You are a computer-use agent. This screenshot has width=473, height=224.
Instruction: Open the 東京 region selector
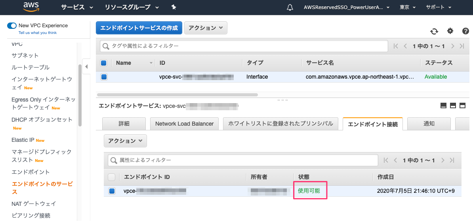[408, 8]
